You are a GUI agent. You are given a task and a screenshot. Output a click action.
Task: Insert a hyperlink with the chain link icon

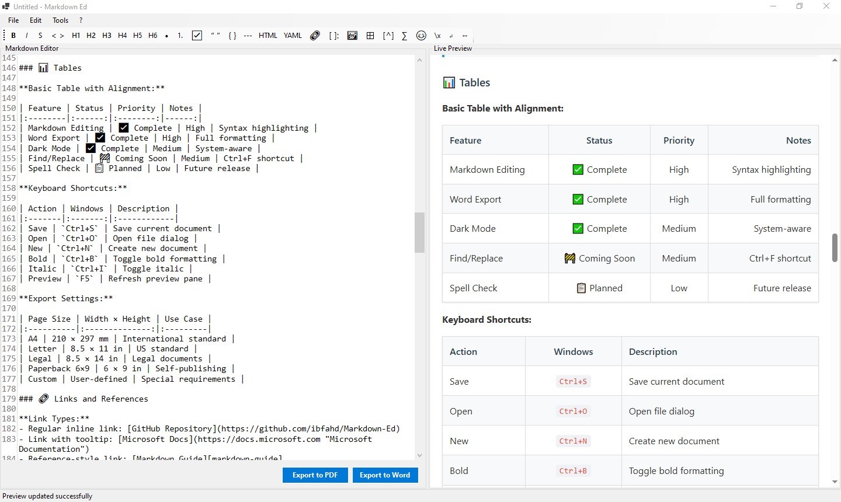point(315,36)
